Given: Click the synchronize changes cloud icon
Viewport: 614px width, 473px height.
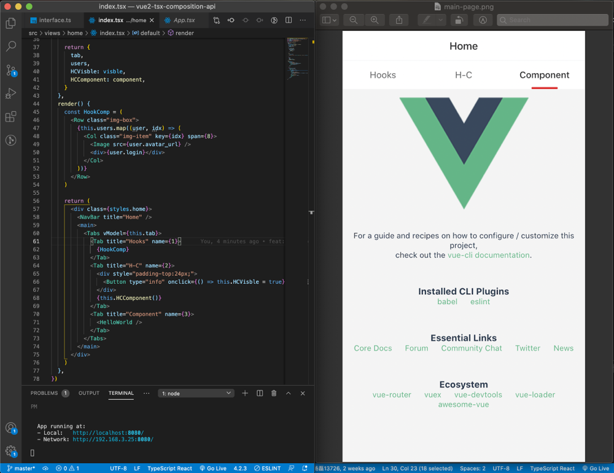Looking at the screenshot, I should pos(45,468).
